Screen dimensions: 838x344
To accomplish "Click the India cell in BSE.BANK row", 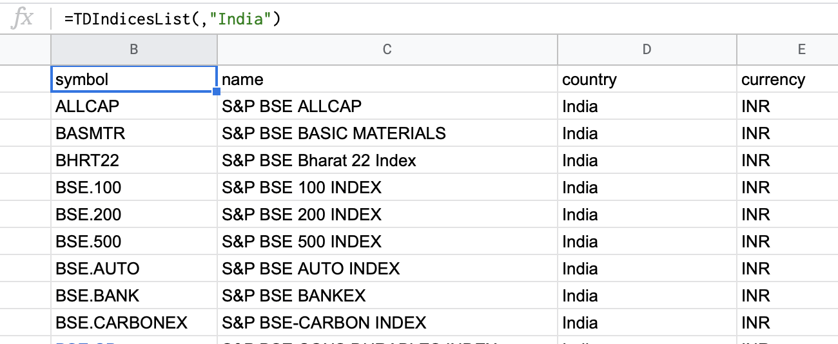I will [647, 296].
